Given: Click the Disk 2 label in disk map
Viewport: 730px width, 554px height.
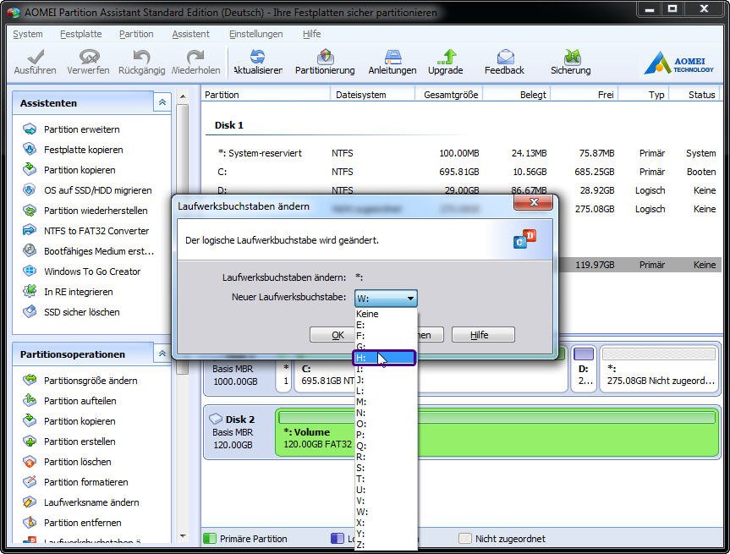Looking at the screenshot, I should (x=239, y=419).
